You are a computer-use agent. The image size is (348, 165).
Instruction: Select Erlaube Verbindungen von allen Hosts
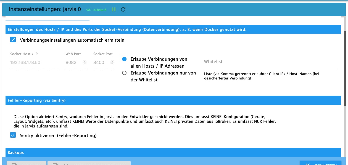coord(124,59)
